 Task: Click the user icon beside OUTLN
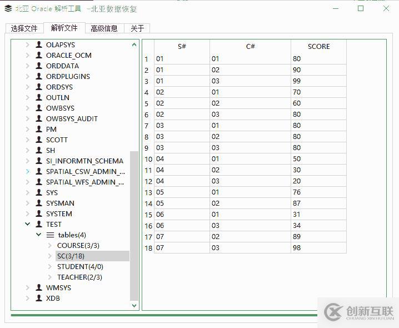coord(39,97)
